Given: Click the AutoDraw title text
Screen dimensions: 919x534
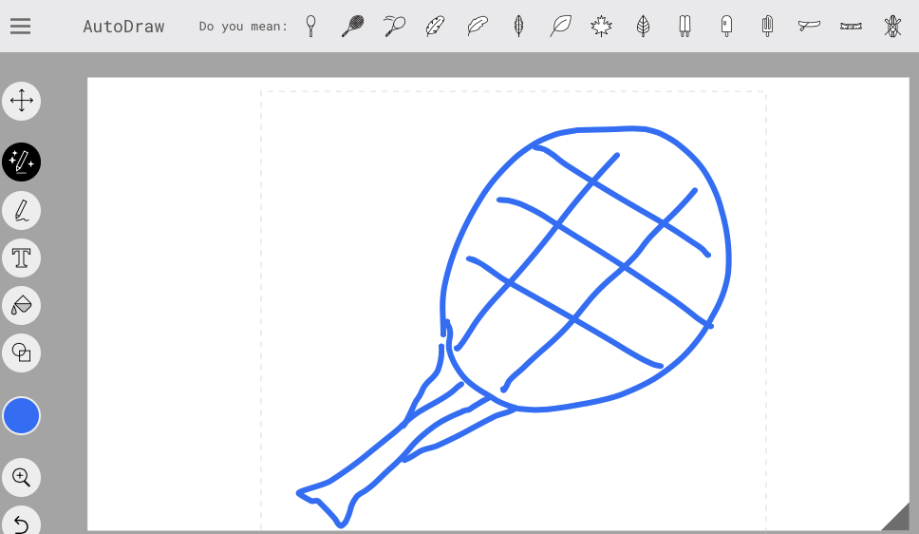Looking at the screenshot, I should 123,27.
